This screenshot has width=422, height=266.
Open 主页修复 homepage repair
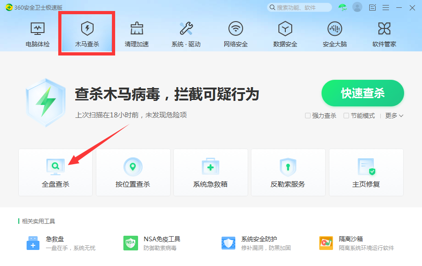click(x=366, y=172)
